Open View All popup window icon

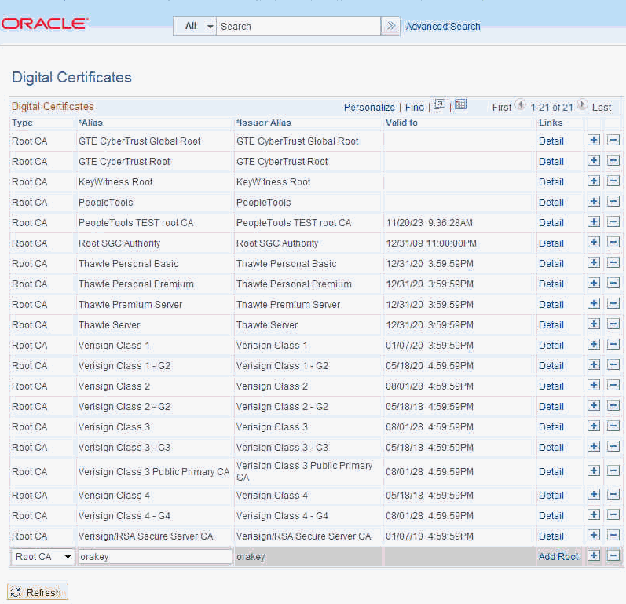(x=439, y=105)
